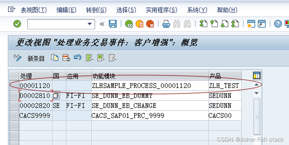289x145 pixels.
Task: Click the Delete row icon
Action: pyautogui.click(x=66, y=58)
